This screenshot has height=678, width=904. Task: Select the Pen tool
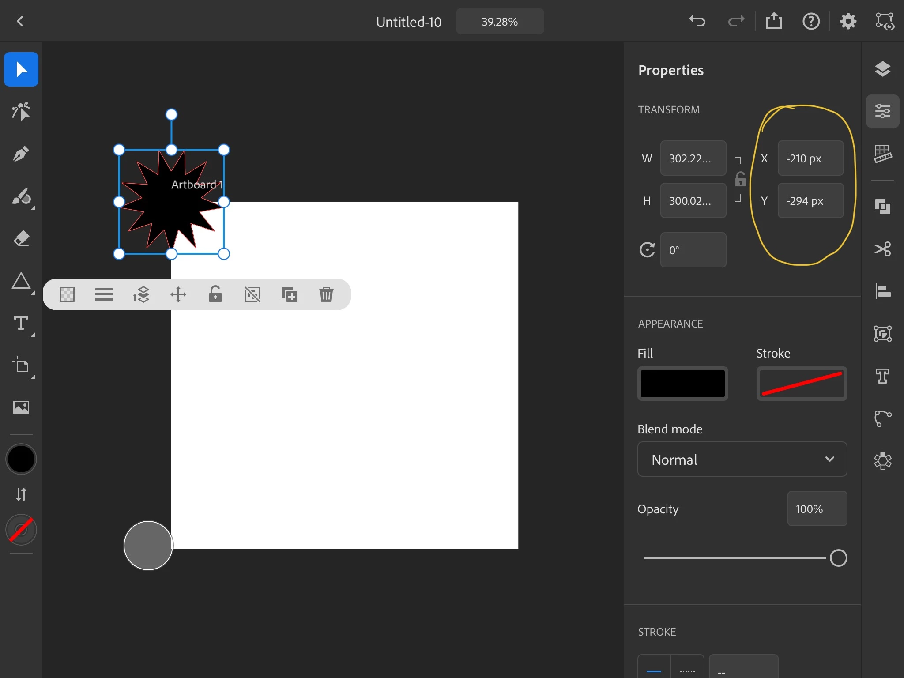click(21, 154)
